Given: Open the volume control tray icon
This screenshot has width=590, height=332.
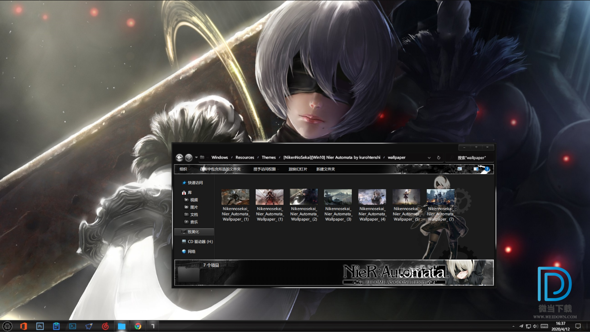Looking at the screenshot, I should coord(536,326).
